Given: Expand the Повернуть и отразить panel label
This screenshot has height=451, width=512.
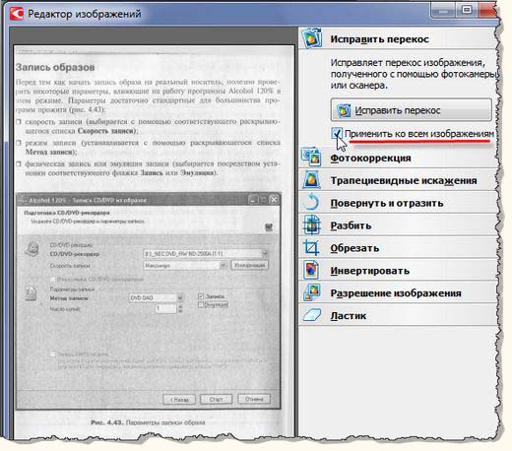Looking at the screenshot, I should 387,203.
